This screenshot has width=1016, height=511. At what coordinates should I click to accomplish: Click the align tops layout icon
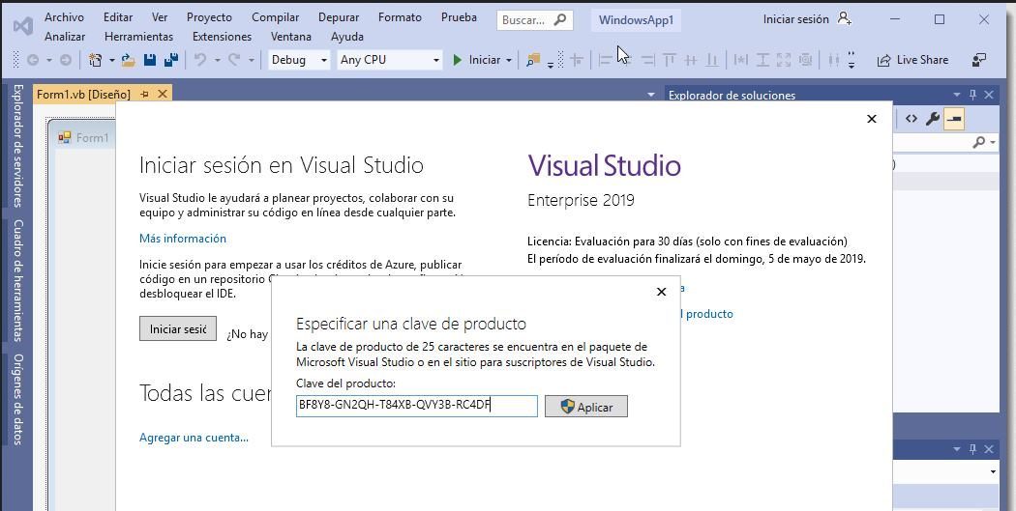click(670, 60)
